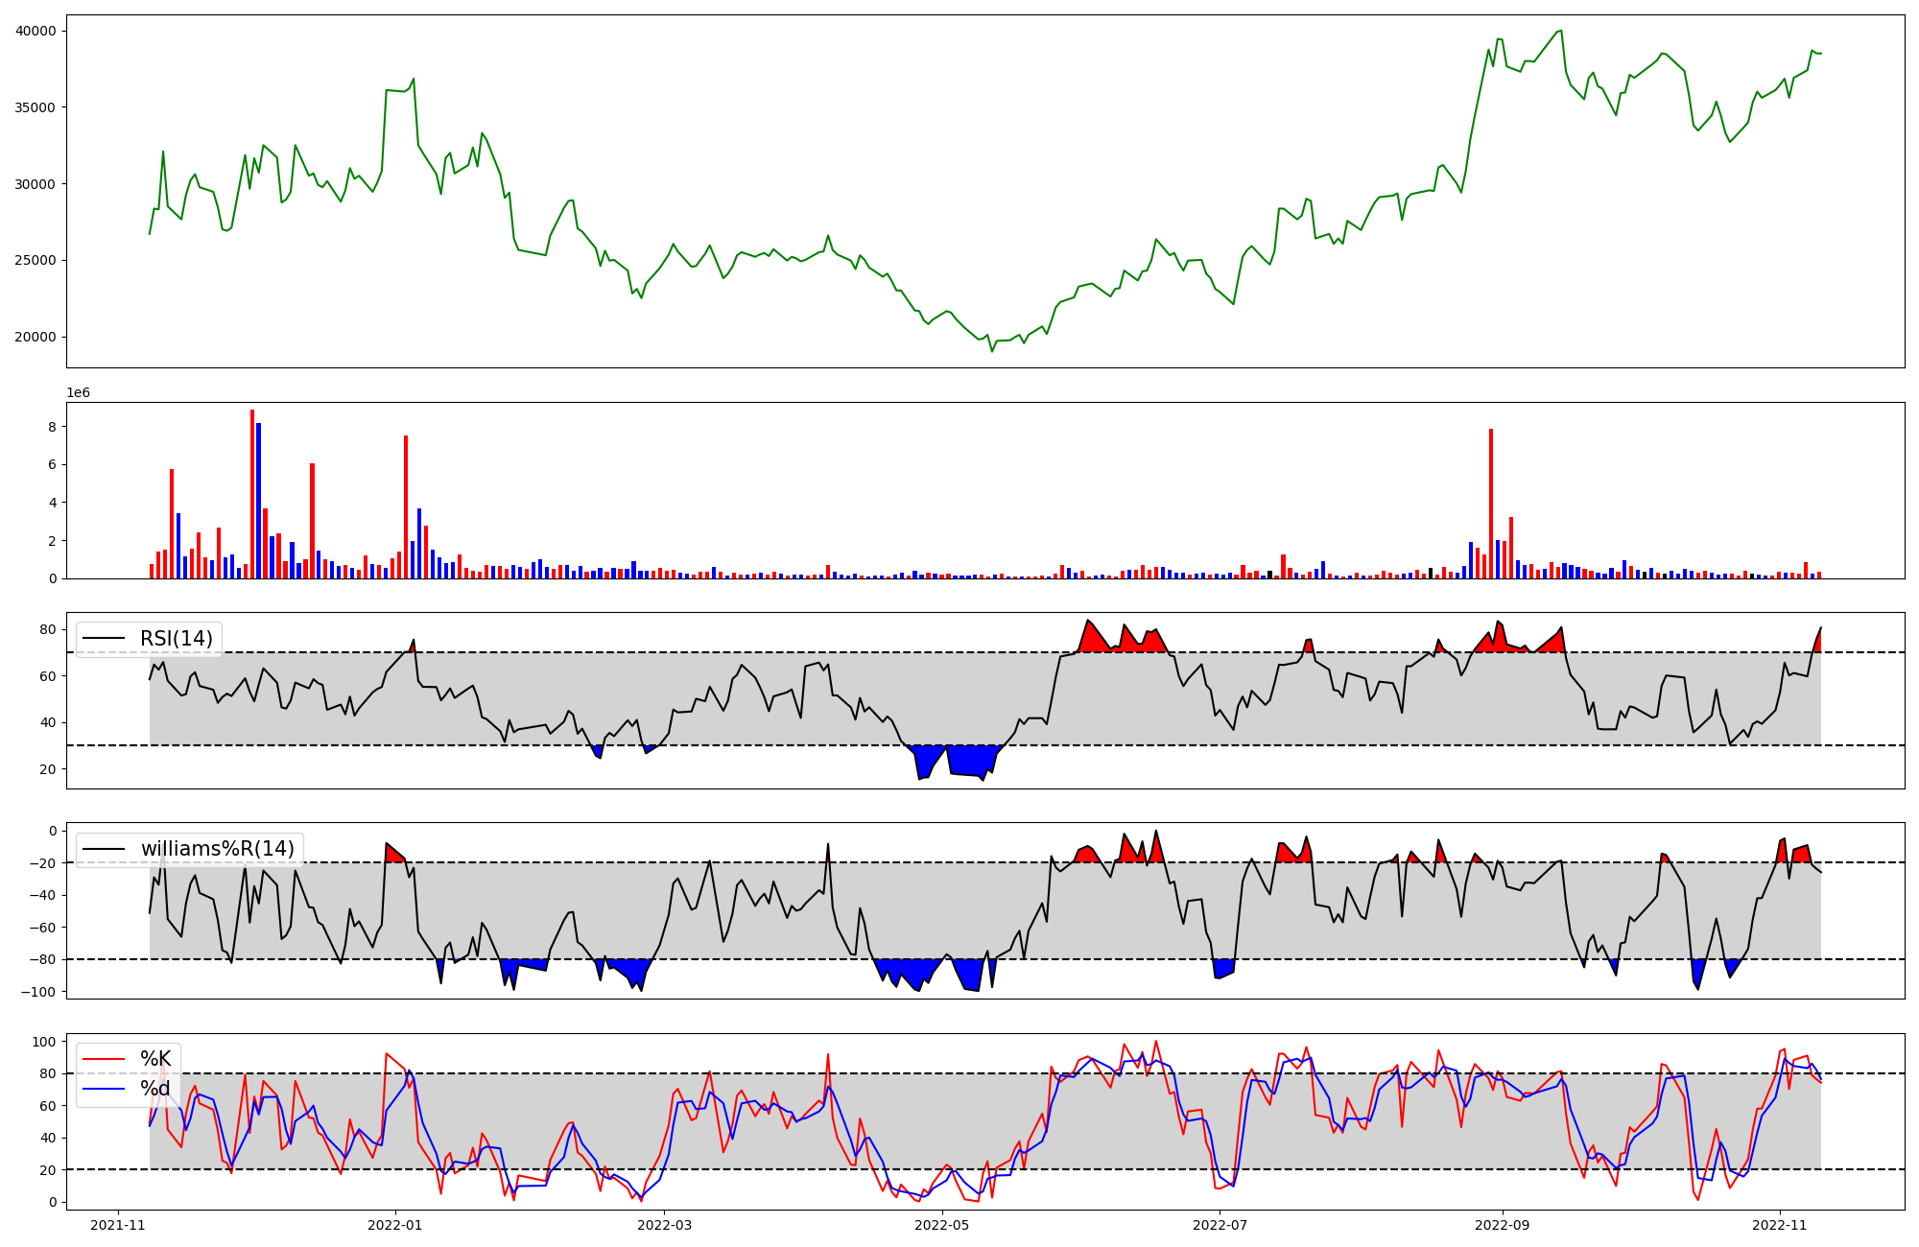This screenshot has height=1247, width=1919.
Task: Click the 40000 price axis label
Action: 36,31
